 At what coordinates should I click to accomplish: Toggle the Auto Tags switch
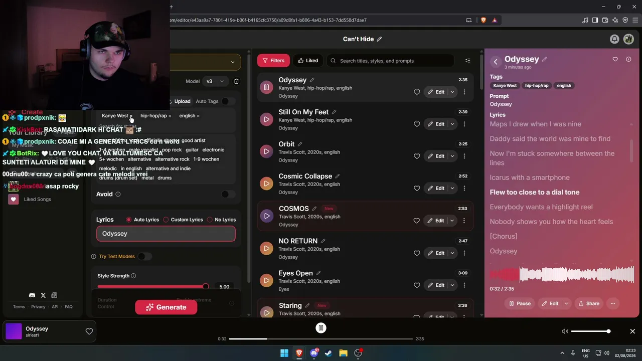click(x=228, y=101)
